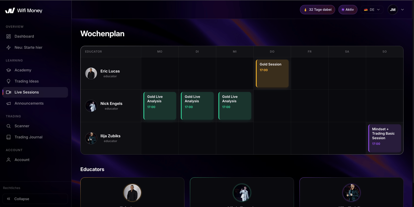The image size is (414, 207).
Task: Click the German flag icon
Action: [x=366, y=10]
